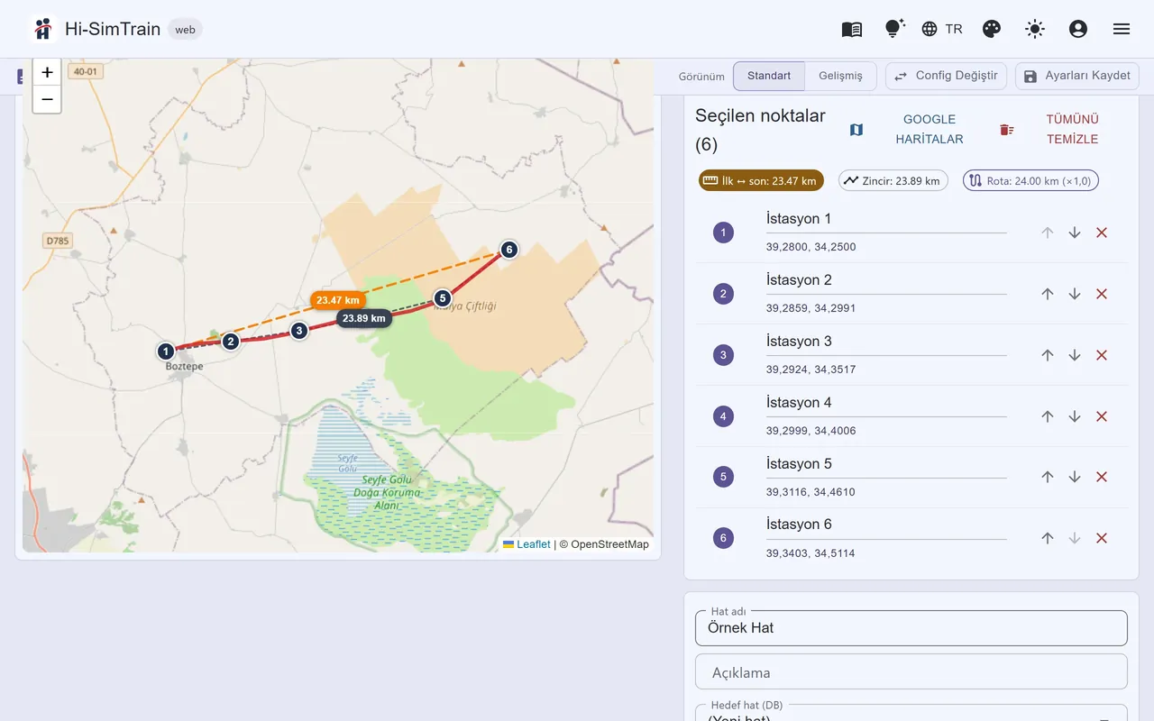
Task: Open the hamburger main menu
Action: click(x=1122, y=29)
